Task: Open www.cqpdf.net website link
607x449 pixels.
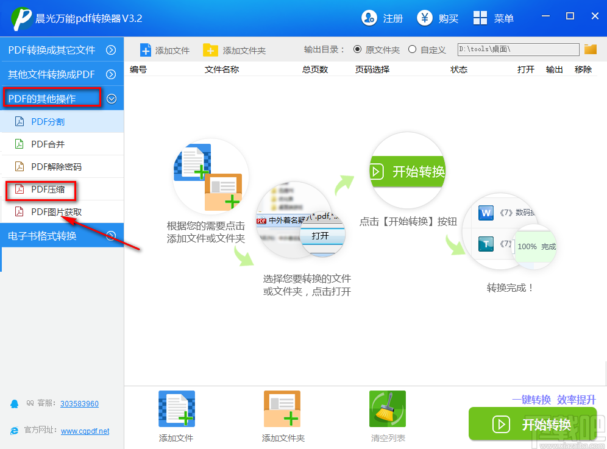Action: click(x=85, y=431)
